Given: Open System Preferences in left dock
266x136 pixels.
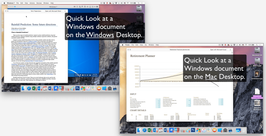Looking at the screenshot, I should pos(110,88).
